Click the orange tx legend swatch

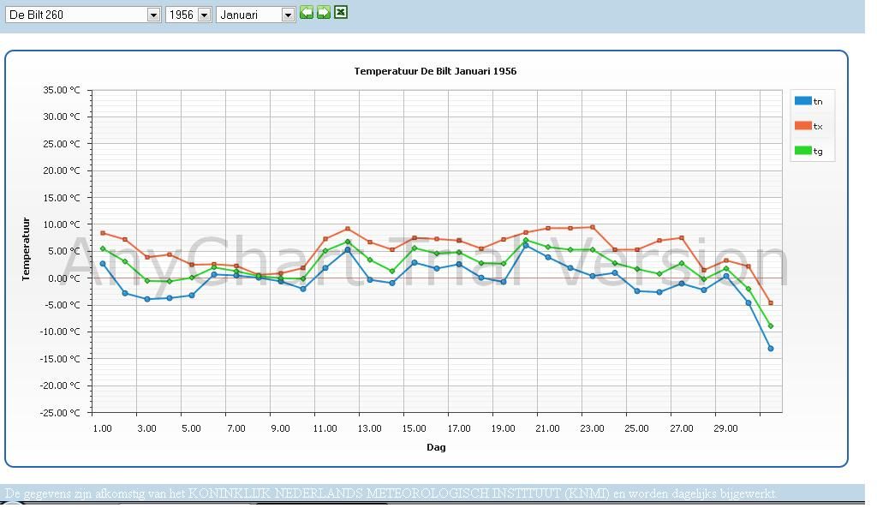coord(802,126)
